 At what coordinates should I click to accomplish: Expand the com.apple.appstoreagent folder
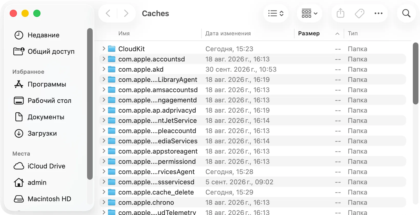[x=104, y=151]
